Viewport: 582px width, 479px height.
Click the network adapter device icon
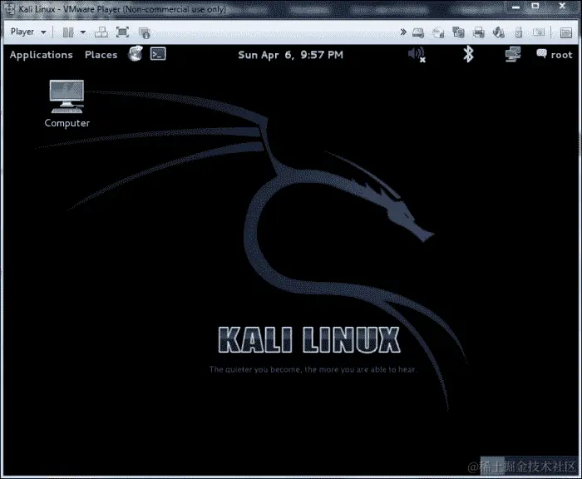pos(458,32)
